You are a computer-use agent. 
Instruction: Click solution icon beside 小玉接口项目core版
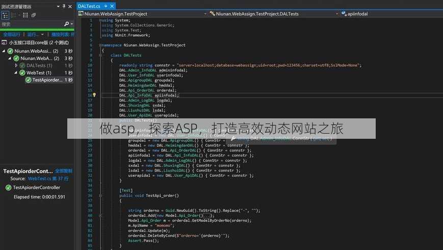4,43
